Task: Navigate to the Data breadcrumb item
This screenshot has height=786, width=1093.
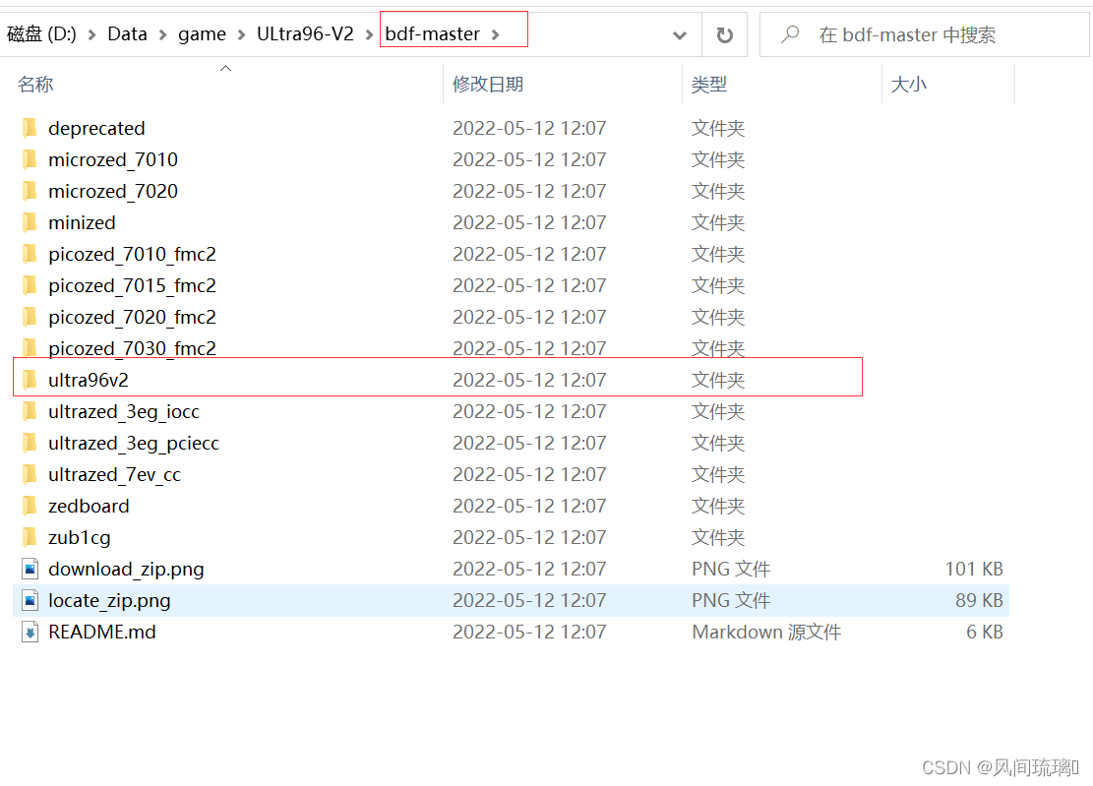Action: (x=127, y=32)
